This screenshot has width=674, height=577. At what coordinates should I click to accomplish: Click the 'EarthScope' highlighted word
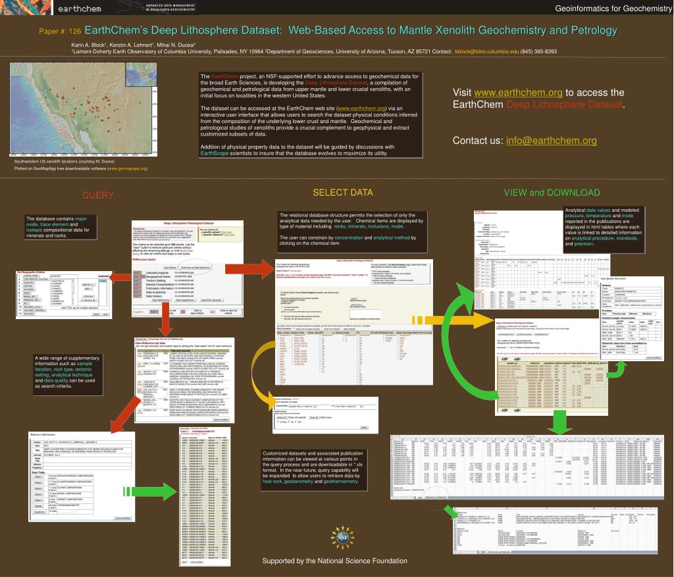pos(214,153)
